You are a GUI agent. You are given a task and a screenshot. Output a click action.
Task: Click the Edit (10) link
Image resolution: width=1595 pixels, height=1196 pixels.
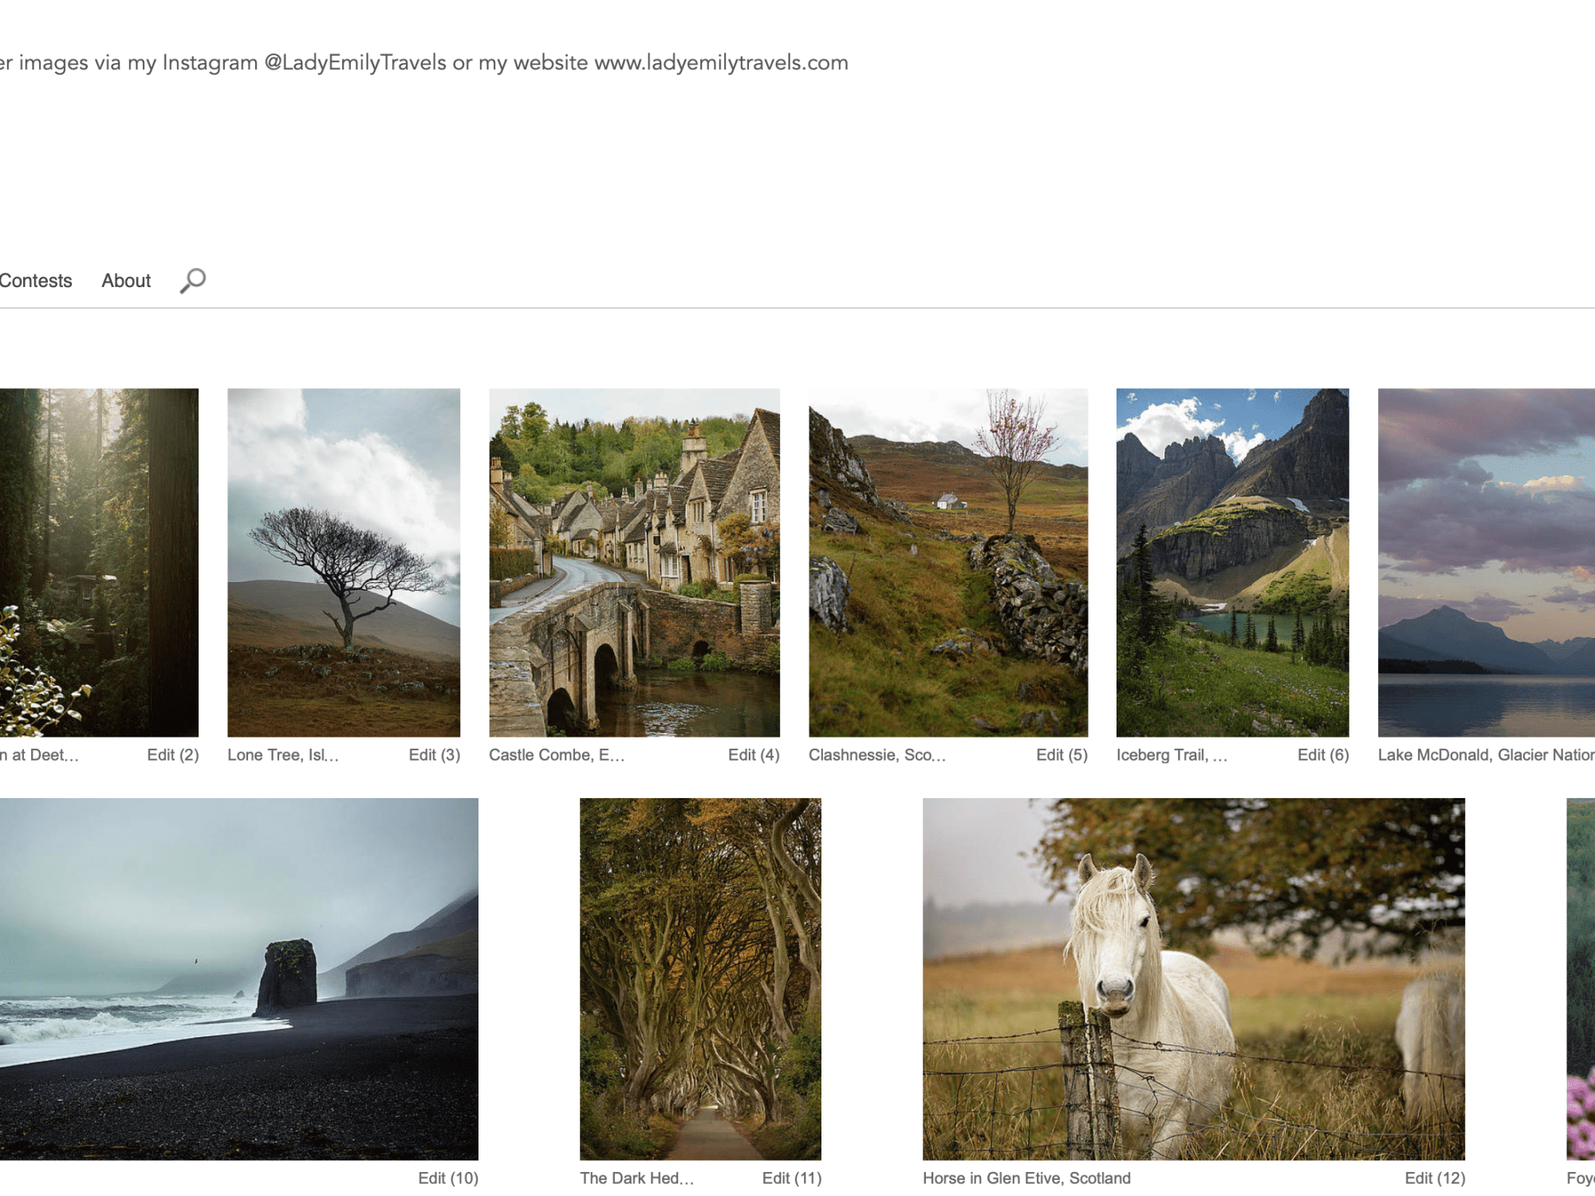447,1178
